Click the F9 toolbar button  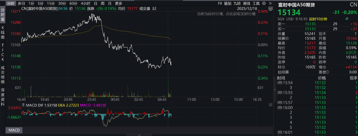[x=220, y=3]
